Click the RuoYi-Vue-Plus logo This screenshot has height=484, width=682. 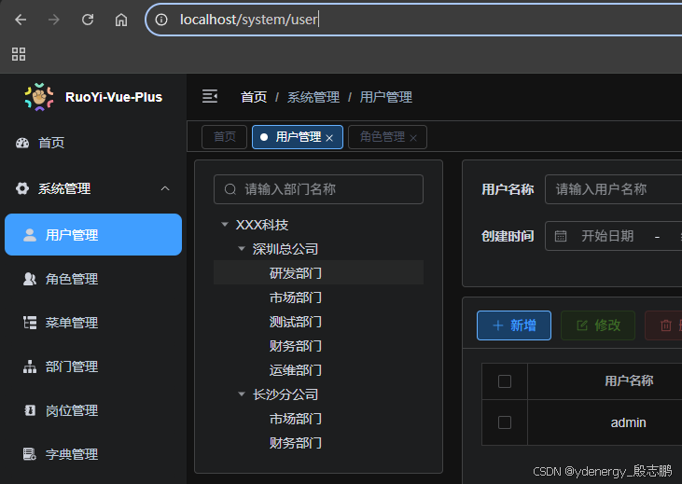tap(38, 97)
